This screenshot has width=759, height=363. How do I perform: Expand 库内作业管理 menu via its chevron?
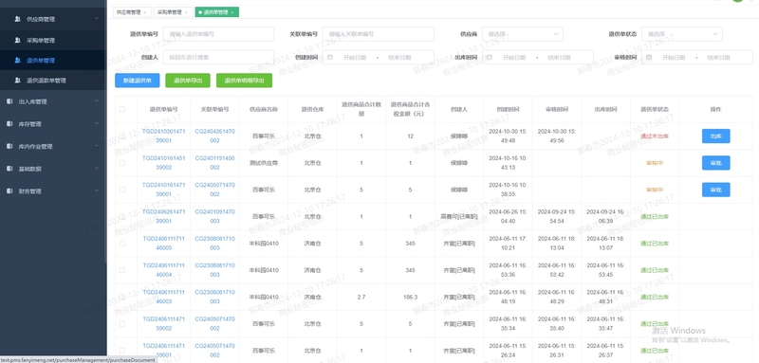97,146
